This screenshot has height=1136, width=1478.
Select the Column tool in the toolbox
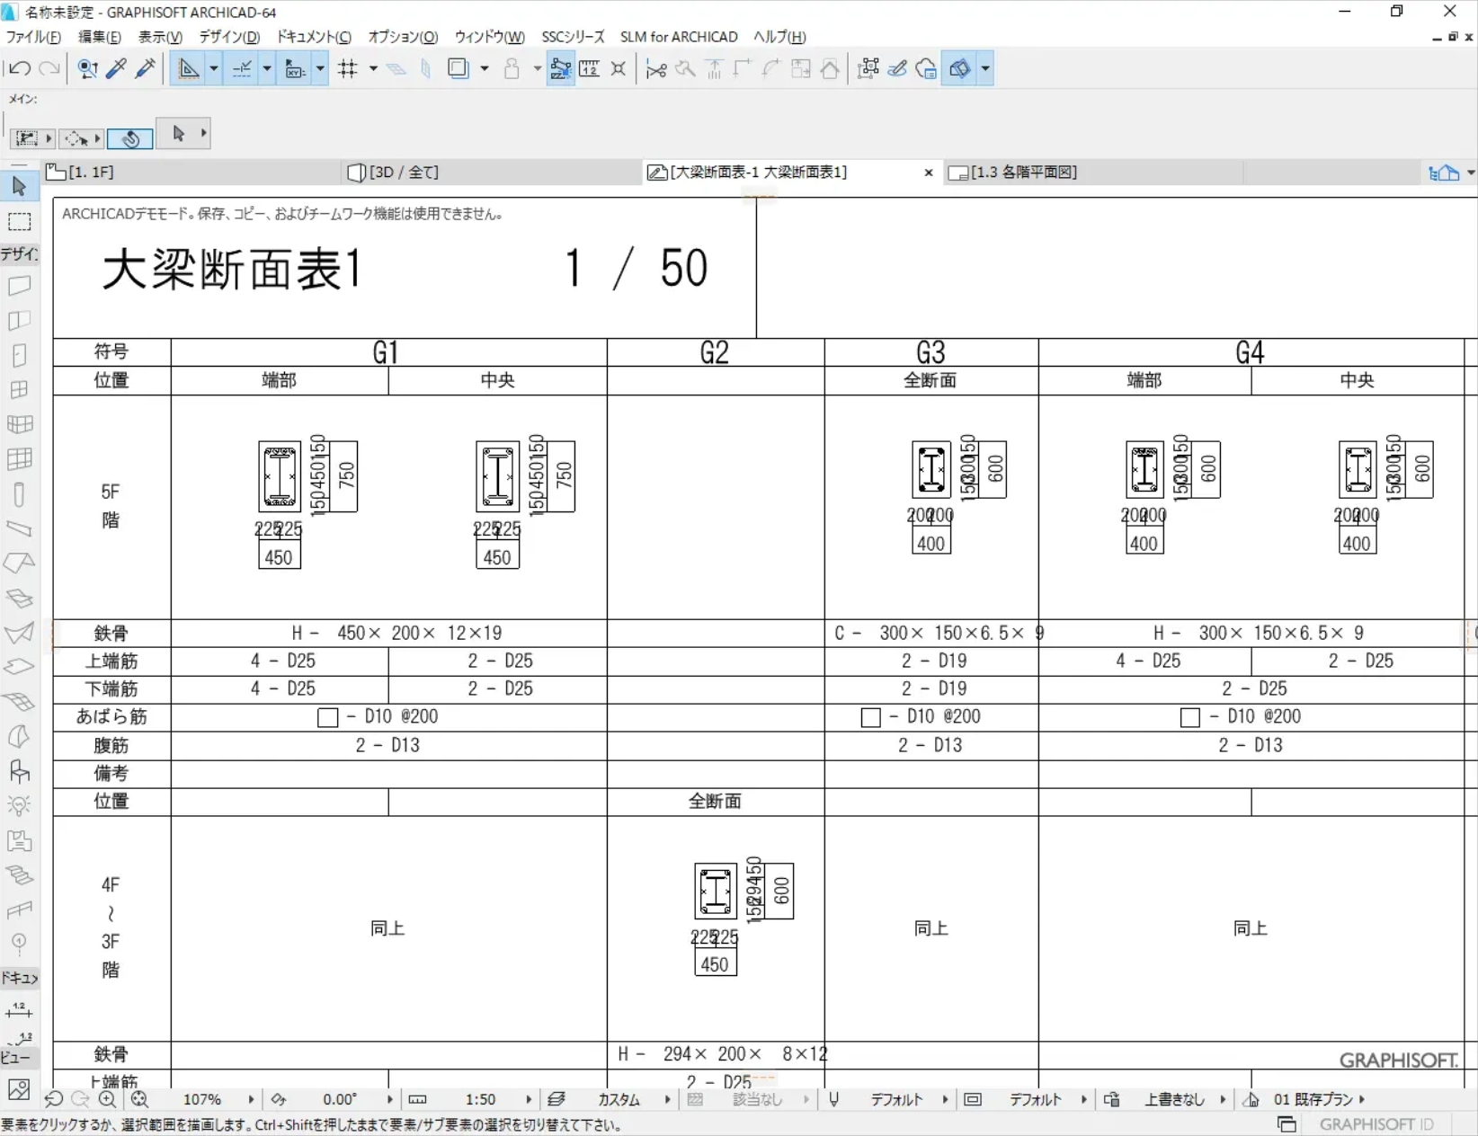tap(19, 494)
